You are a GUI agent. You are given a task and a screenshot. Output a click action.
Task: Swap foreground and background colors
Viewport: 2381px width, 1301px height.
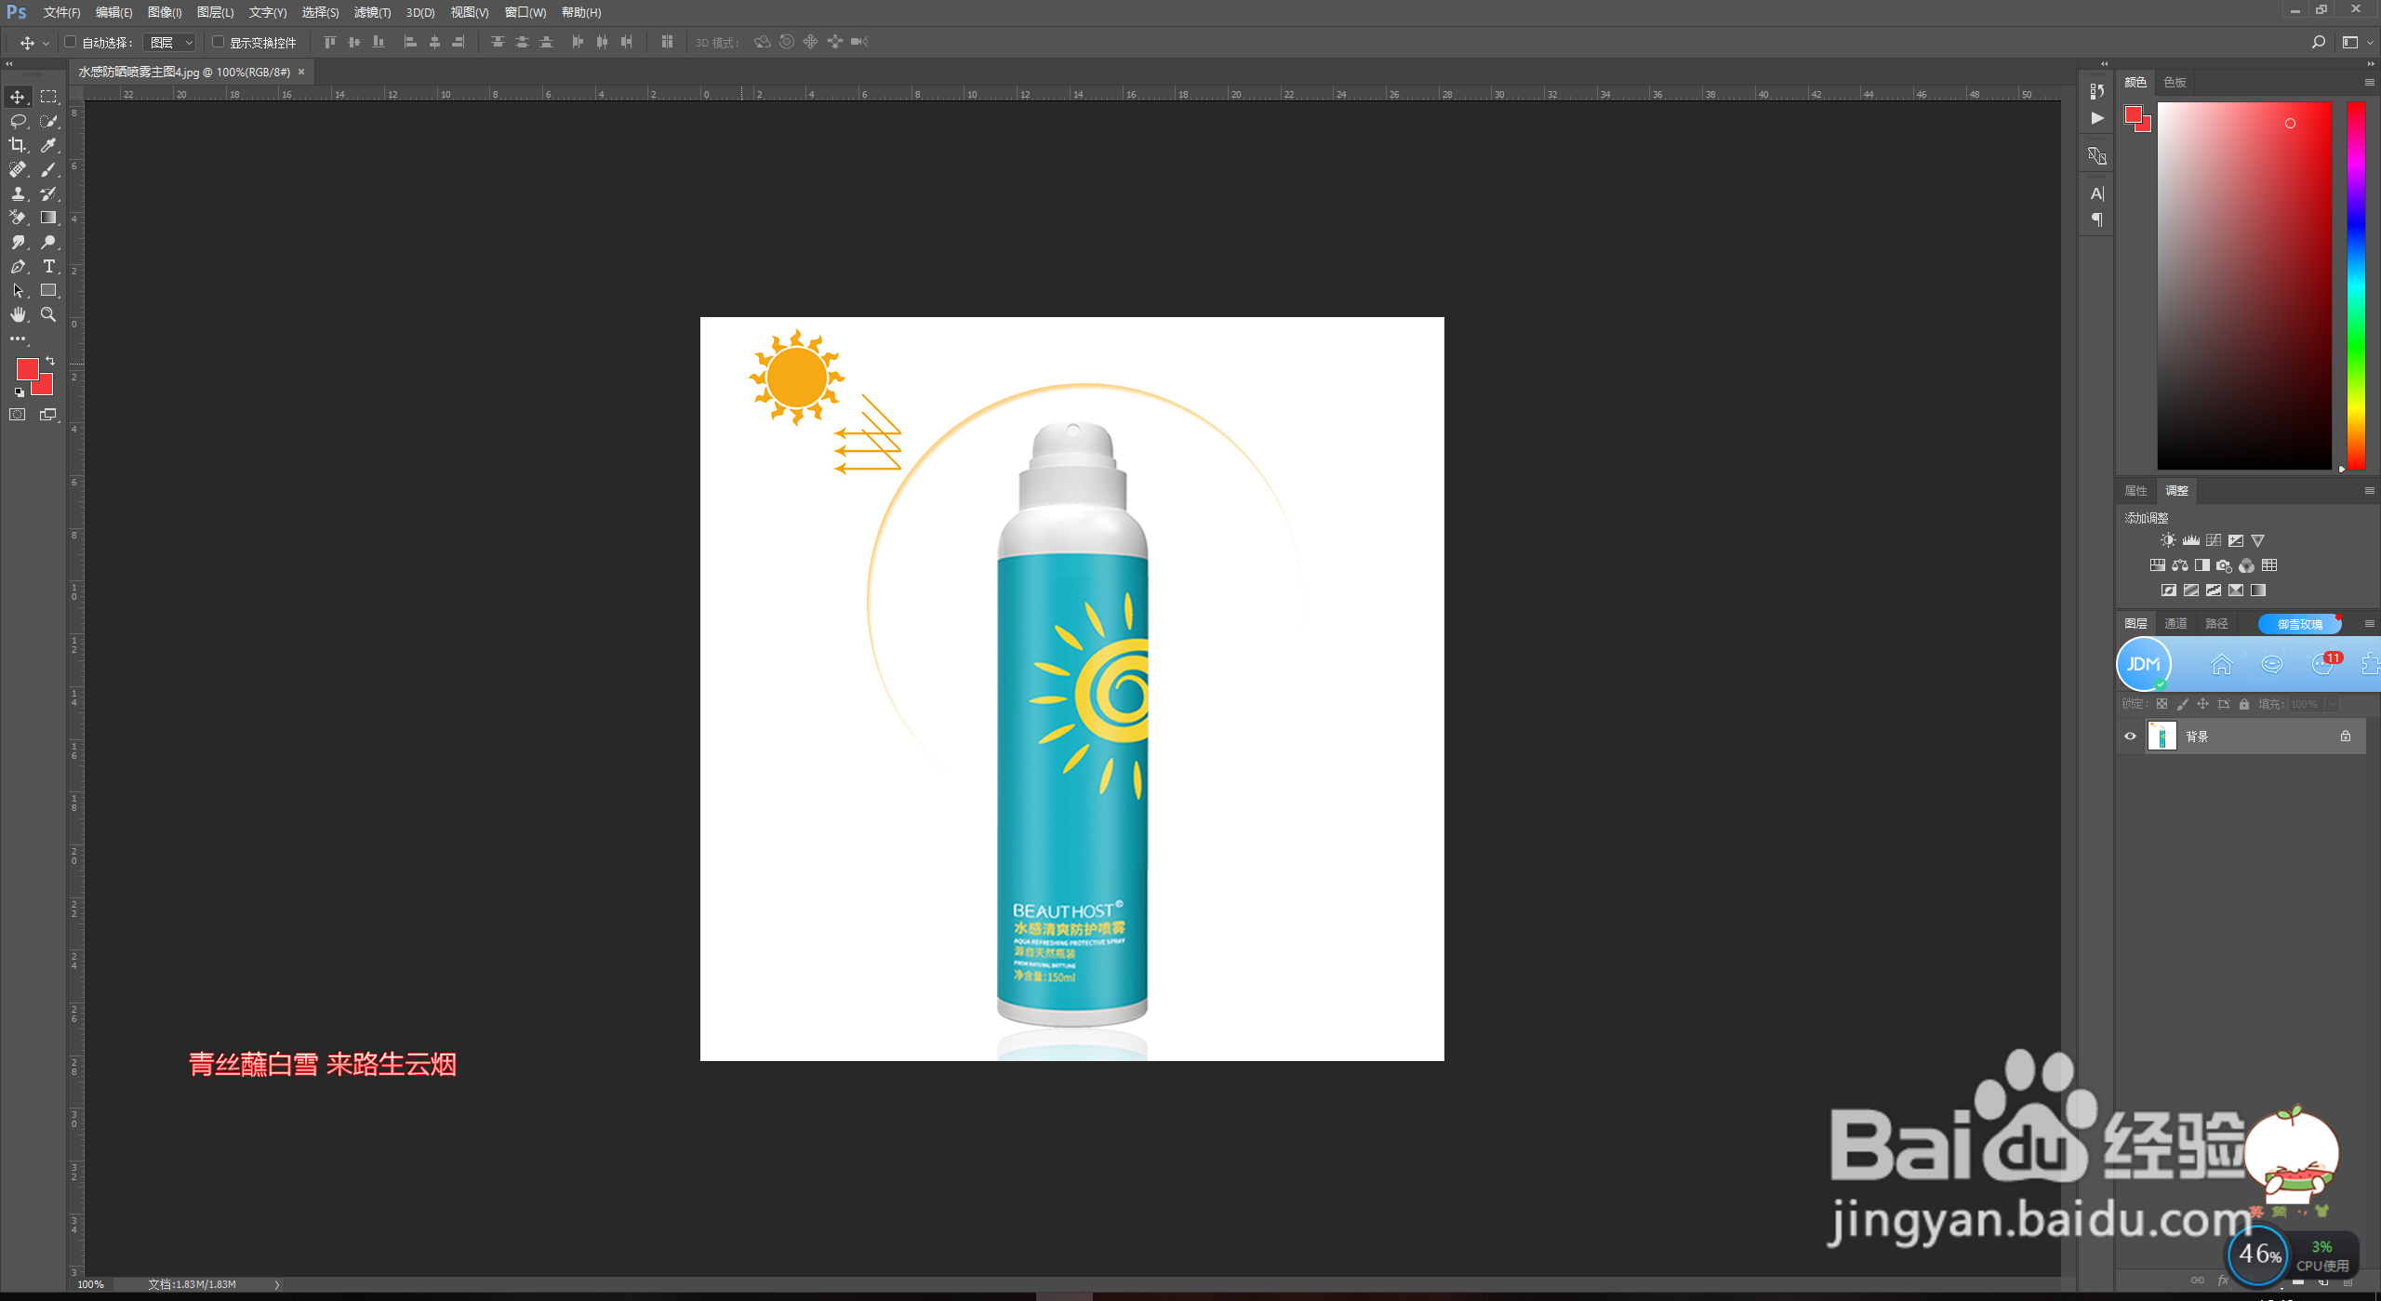pyautogui.click(x=50, y=361)
